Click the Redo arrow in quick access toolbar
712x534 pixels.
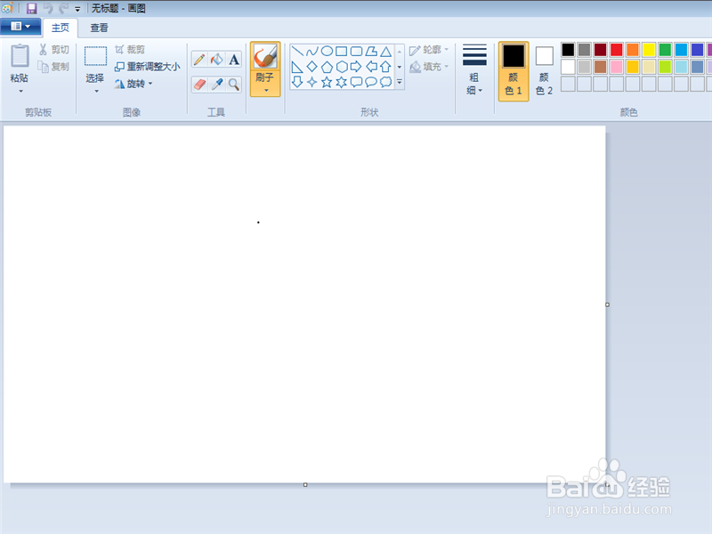tap(63, 8)
